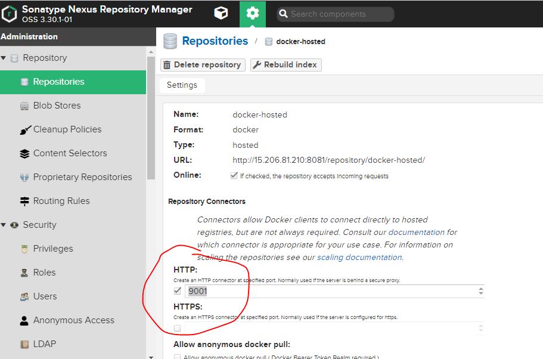
Task: Select Content Selectors layers item
Action: 70,153
